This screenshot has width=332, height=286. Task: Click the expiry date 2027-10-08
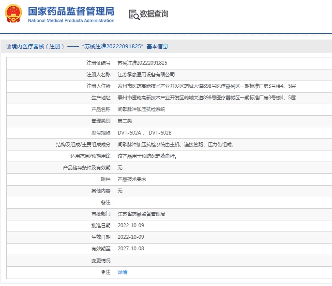(x=131, y=249)
